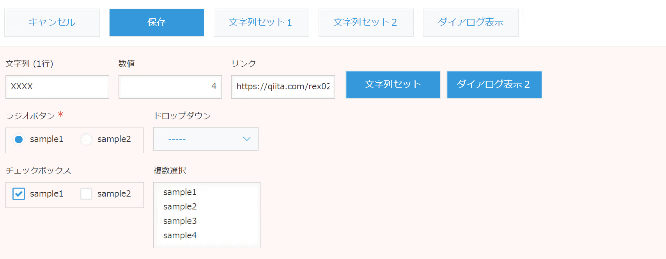Click the blue 保存 button
The width and height of the screenshot is (666, 259).
coord(157,23)
